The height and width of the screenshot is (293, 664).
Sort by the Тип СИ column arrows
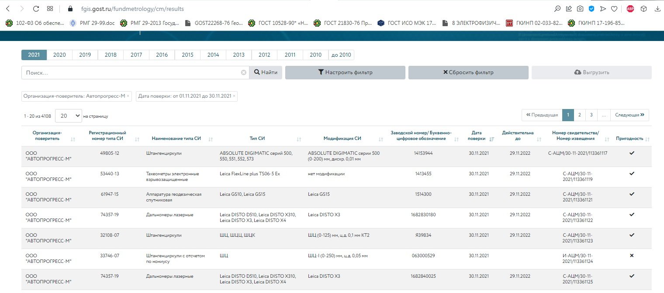click(299, 139)
